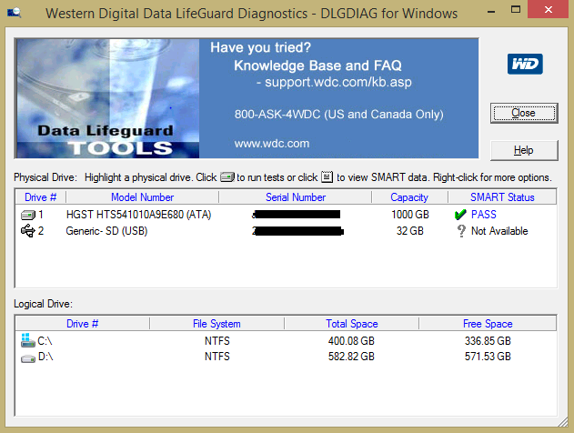This screenshot has height=433, width=574.
Task: Sort by Model Number column header
Action: [x=143, y=197]
